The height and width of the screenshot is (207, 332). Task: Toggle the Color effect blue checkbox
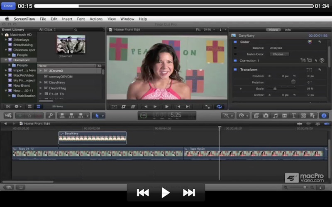[235, 42]
